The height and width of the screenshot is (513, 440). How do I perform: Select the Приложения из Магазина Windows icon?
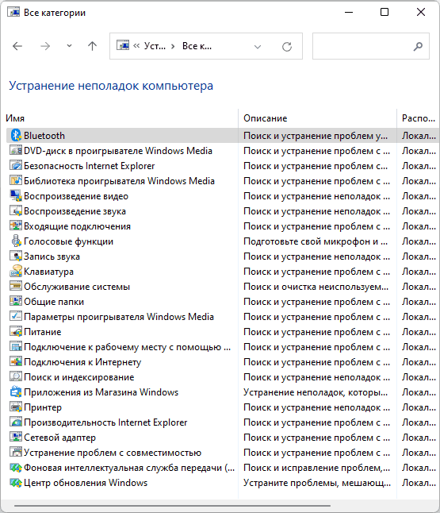tap(16, 392)
